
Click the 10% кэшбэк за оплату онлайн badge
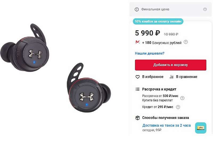pos(158,22)
